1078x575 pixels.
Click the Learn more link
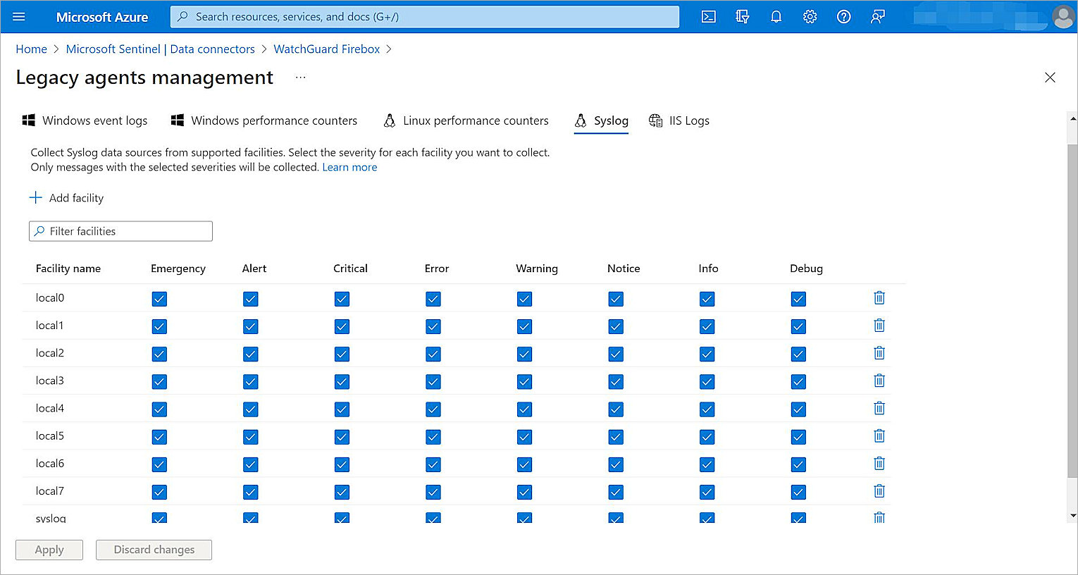(349, 167)
